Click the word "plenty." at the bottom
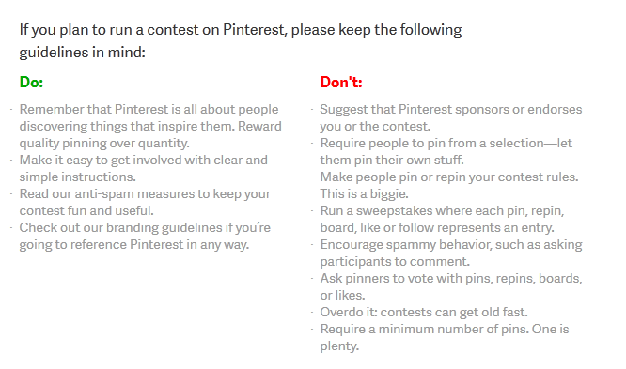 [x=339, y=346]
